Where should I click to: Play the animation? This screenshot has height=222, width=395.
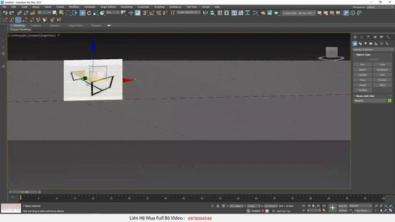(x=314, y=206)
